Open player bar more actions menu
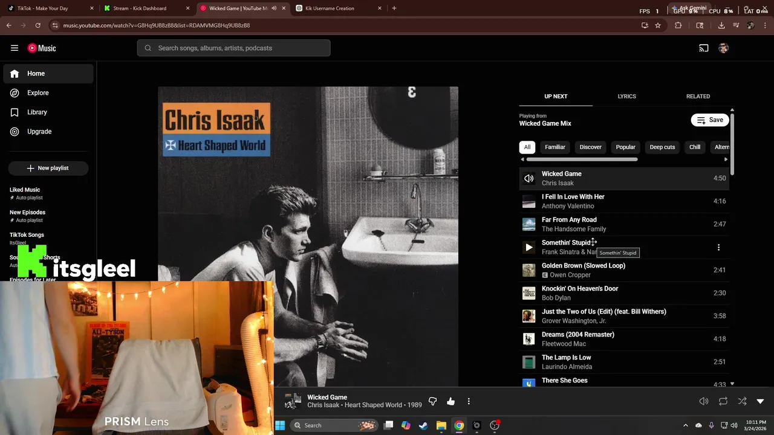This screenshot has width=774, height=435. click(469, 401)
